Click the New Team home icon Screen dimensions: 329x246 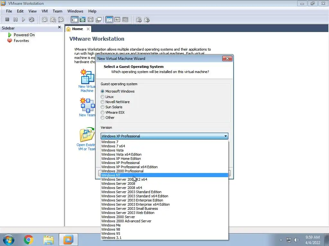(x=87, y=105)
